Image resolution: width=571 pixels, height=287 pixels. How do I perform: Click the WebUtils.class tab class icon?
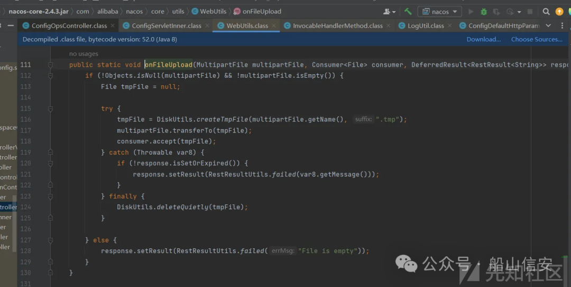(x=220, y=25)
